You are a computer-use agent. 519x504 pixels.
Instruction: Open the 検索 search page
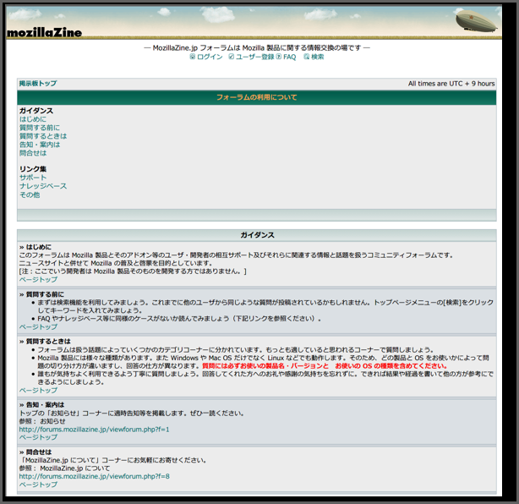coord(318,58)
